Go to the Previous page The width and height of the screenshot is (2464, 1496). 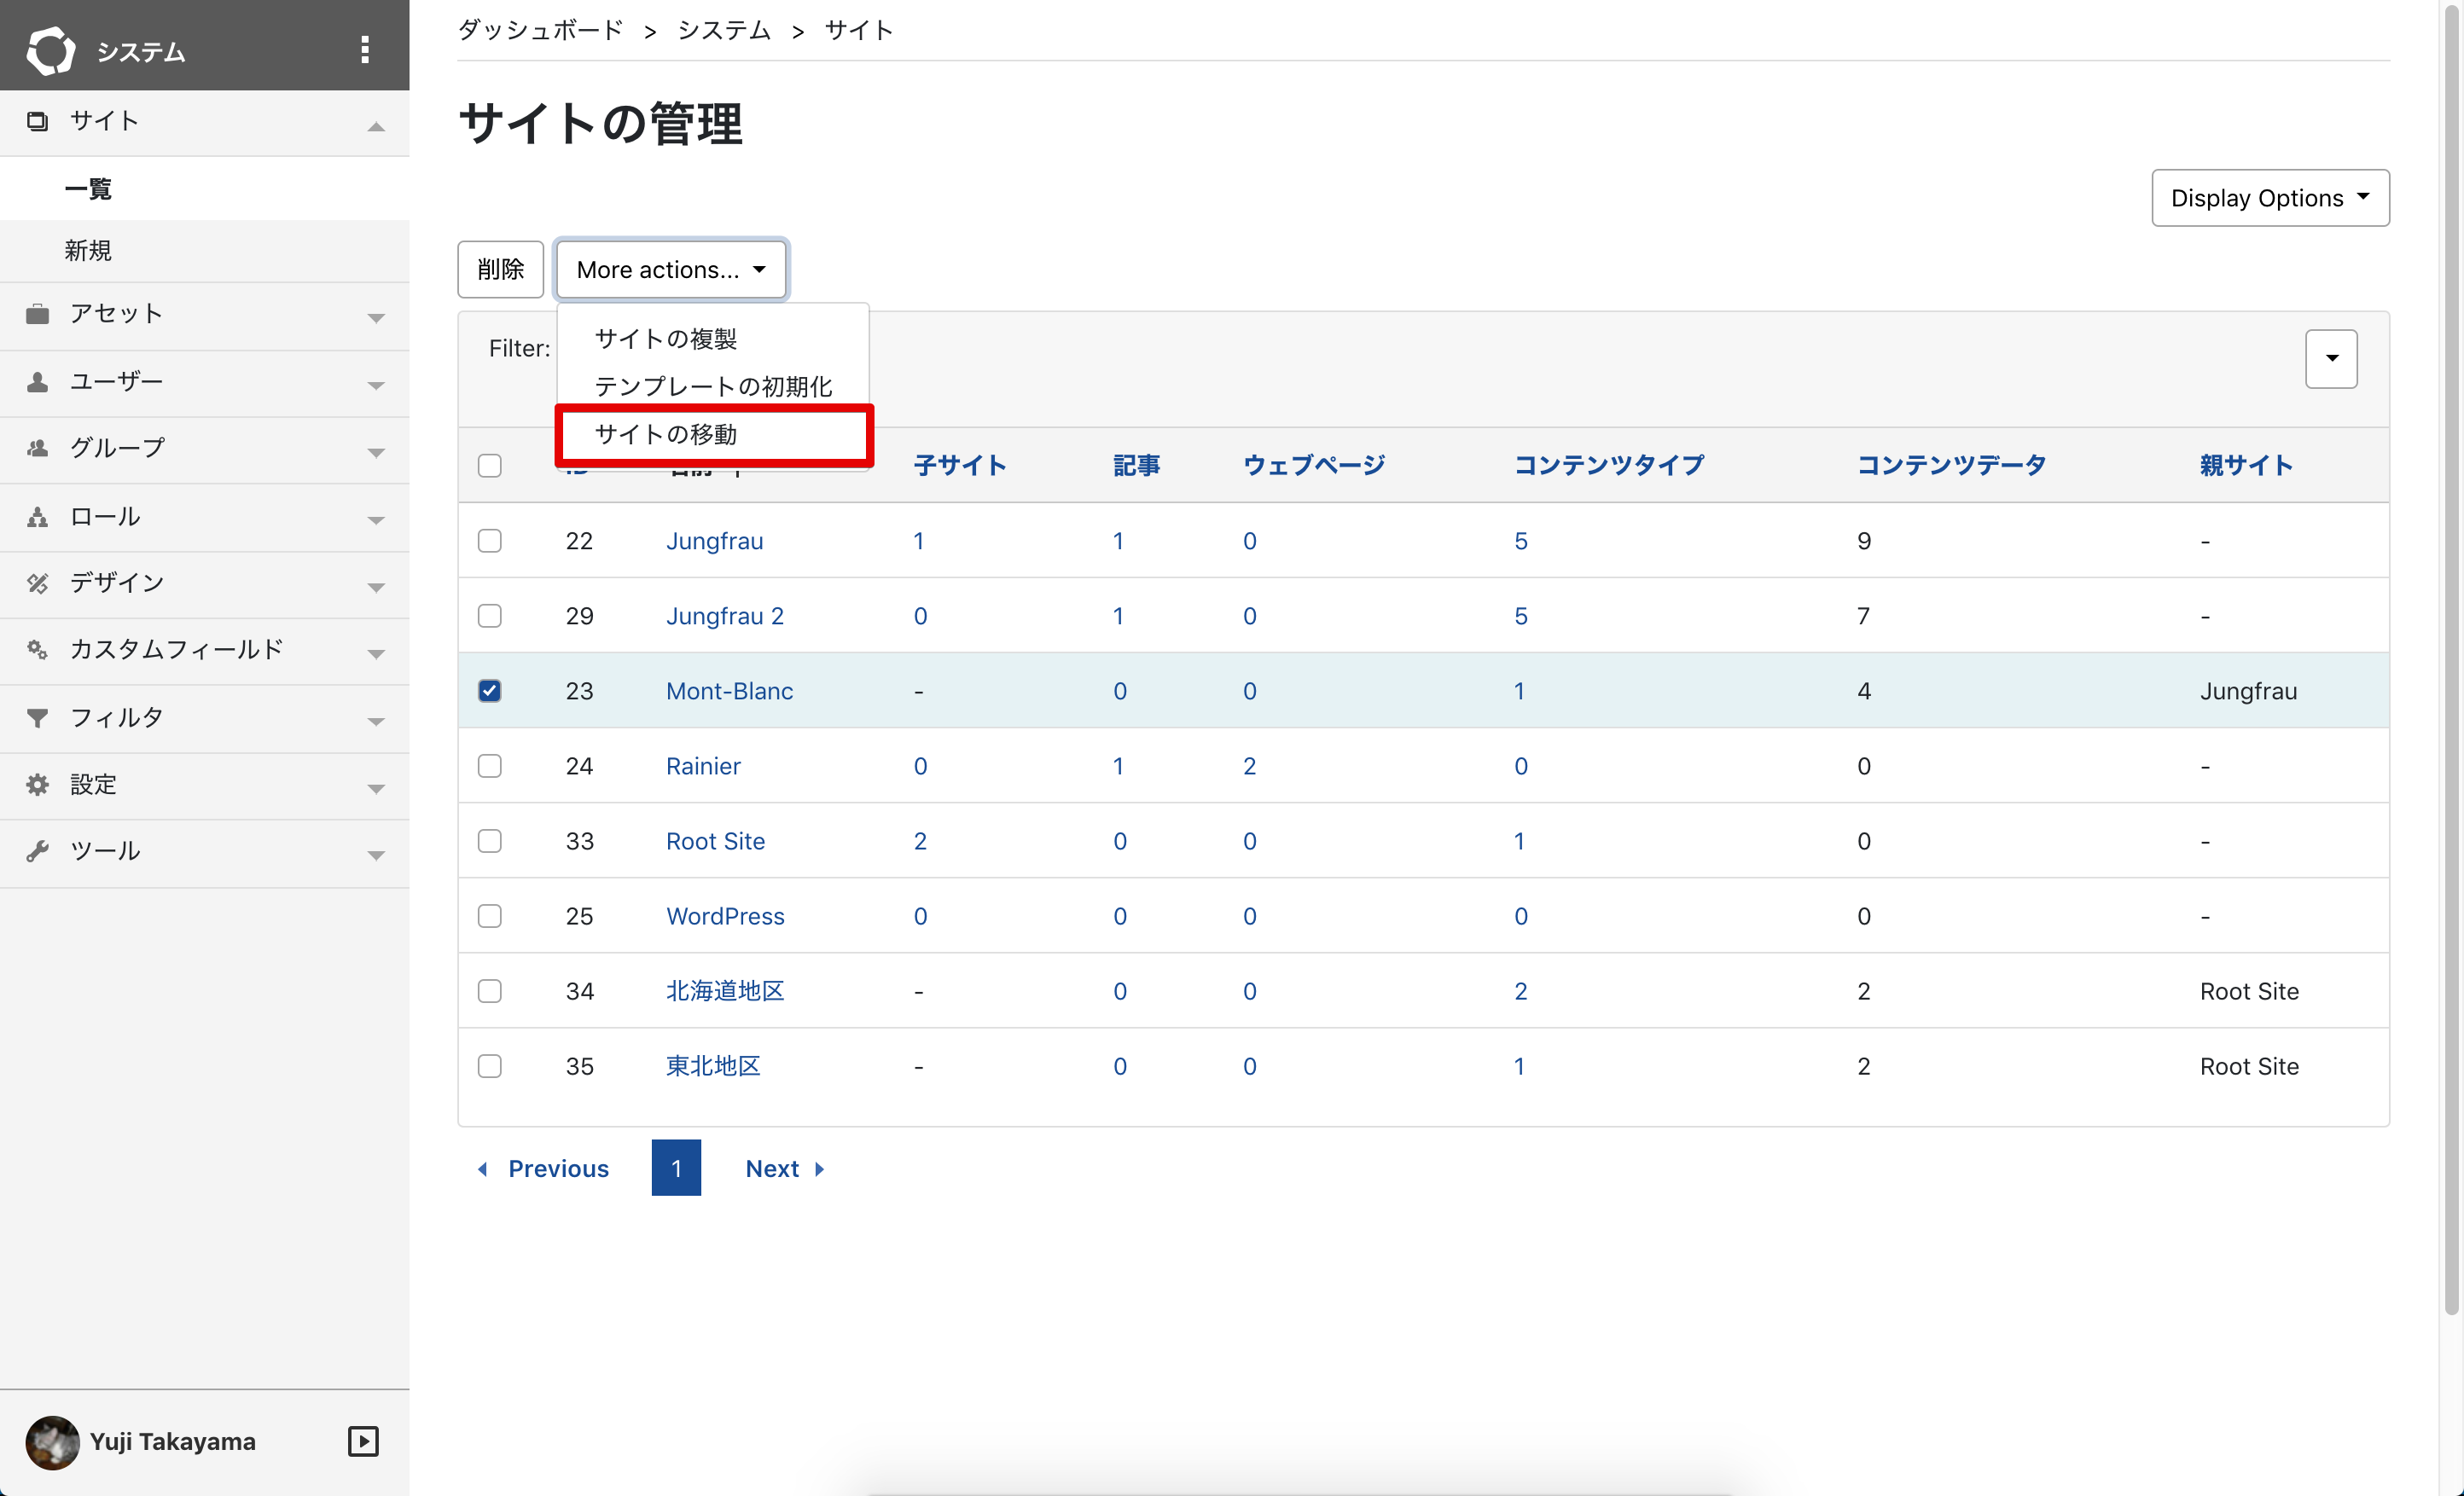point(543,1168)
